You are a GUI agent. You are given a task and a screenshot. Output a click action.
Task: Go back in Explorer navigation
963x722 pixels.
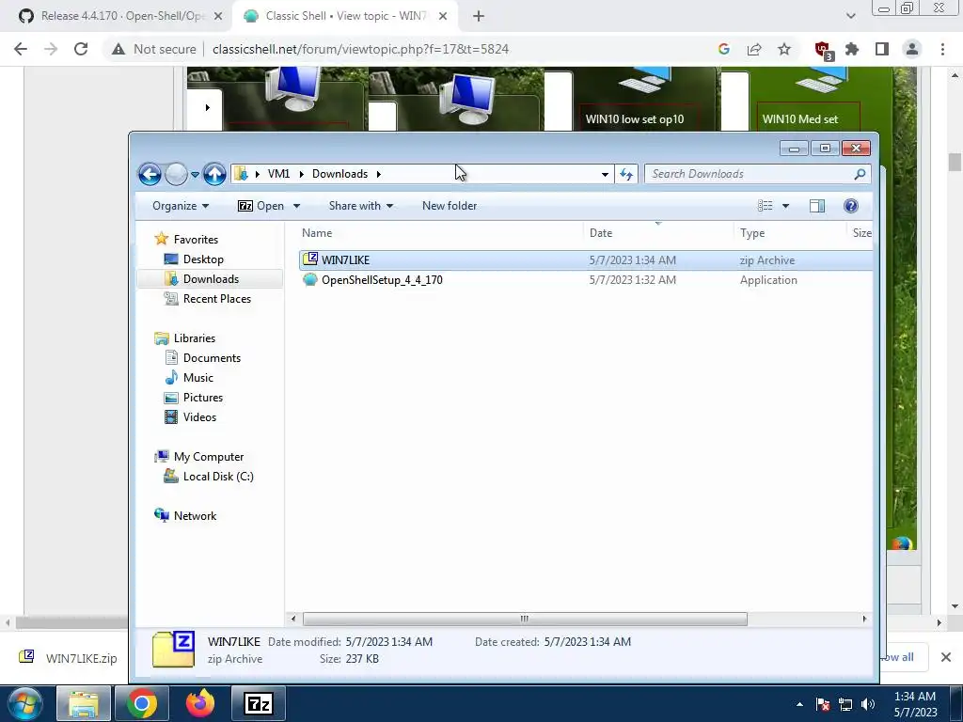click(x=150, y=174)
